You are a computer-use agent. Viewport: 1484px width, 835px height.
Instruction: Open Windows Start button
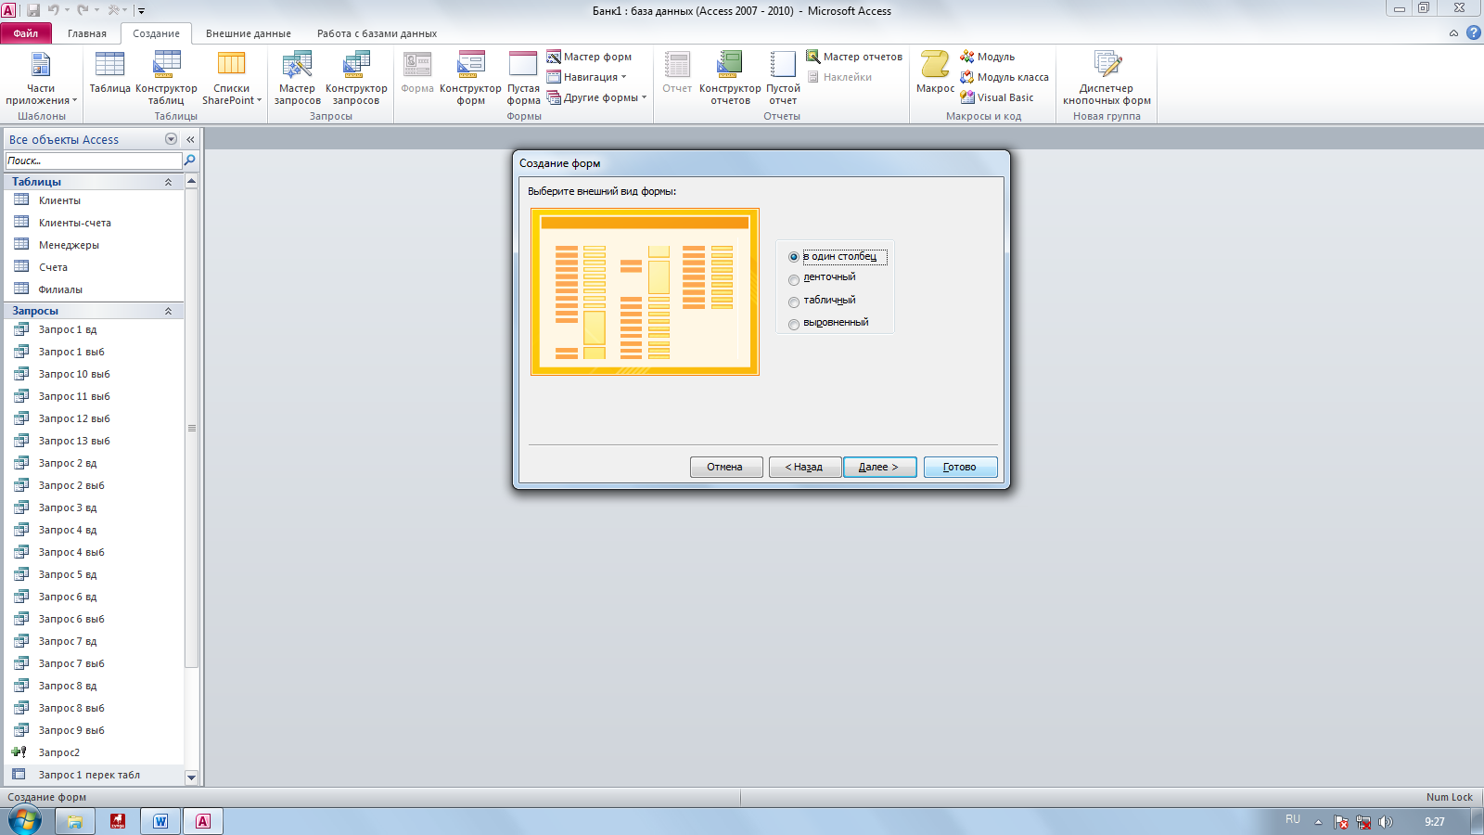(x=25, y=821)
